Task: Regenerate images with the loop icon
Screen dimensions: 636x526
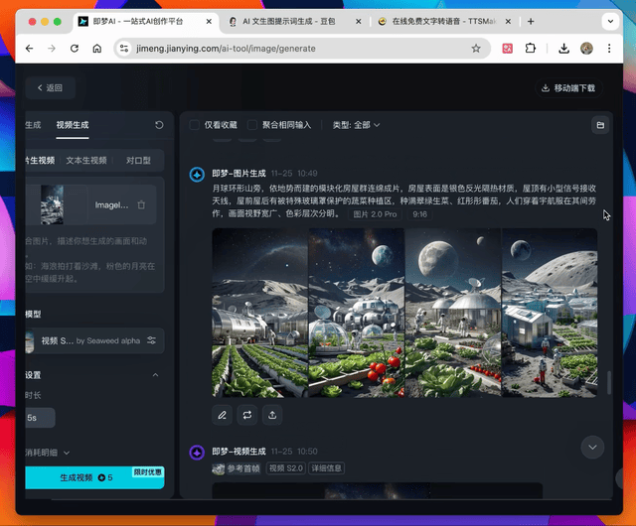Action: click(x=247, y=415)
